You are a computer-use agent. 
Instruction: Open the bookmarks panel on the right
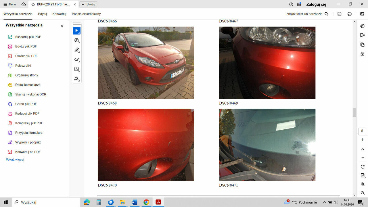(x=362, y=35)
